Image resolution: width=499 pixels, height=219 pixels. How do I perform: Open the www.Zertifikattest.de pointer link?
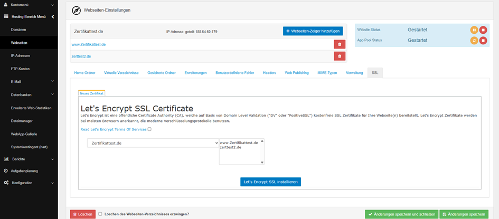(x=89, y=44)
